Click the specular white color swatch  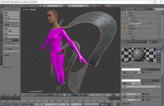[x=131, y=81]
